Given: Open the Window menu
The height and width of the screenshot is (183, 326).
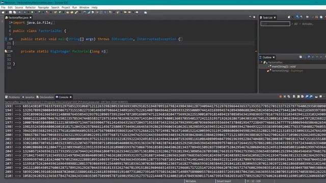Looking at the screenshot, I should coord(84,7).
